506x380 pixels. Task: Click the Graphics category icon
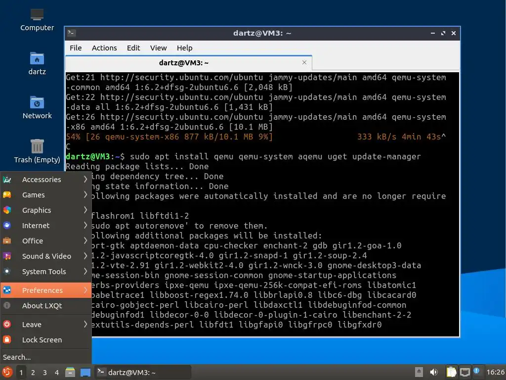click(7, 210)
